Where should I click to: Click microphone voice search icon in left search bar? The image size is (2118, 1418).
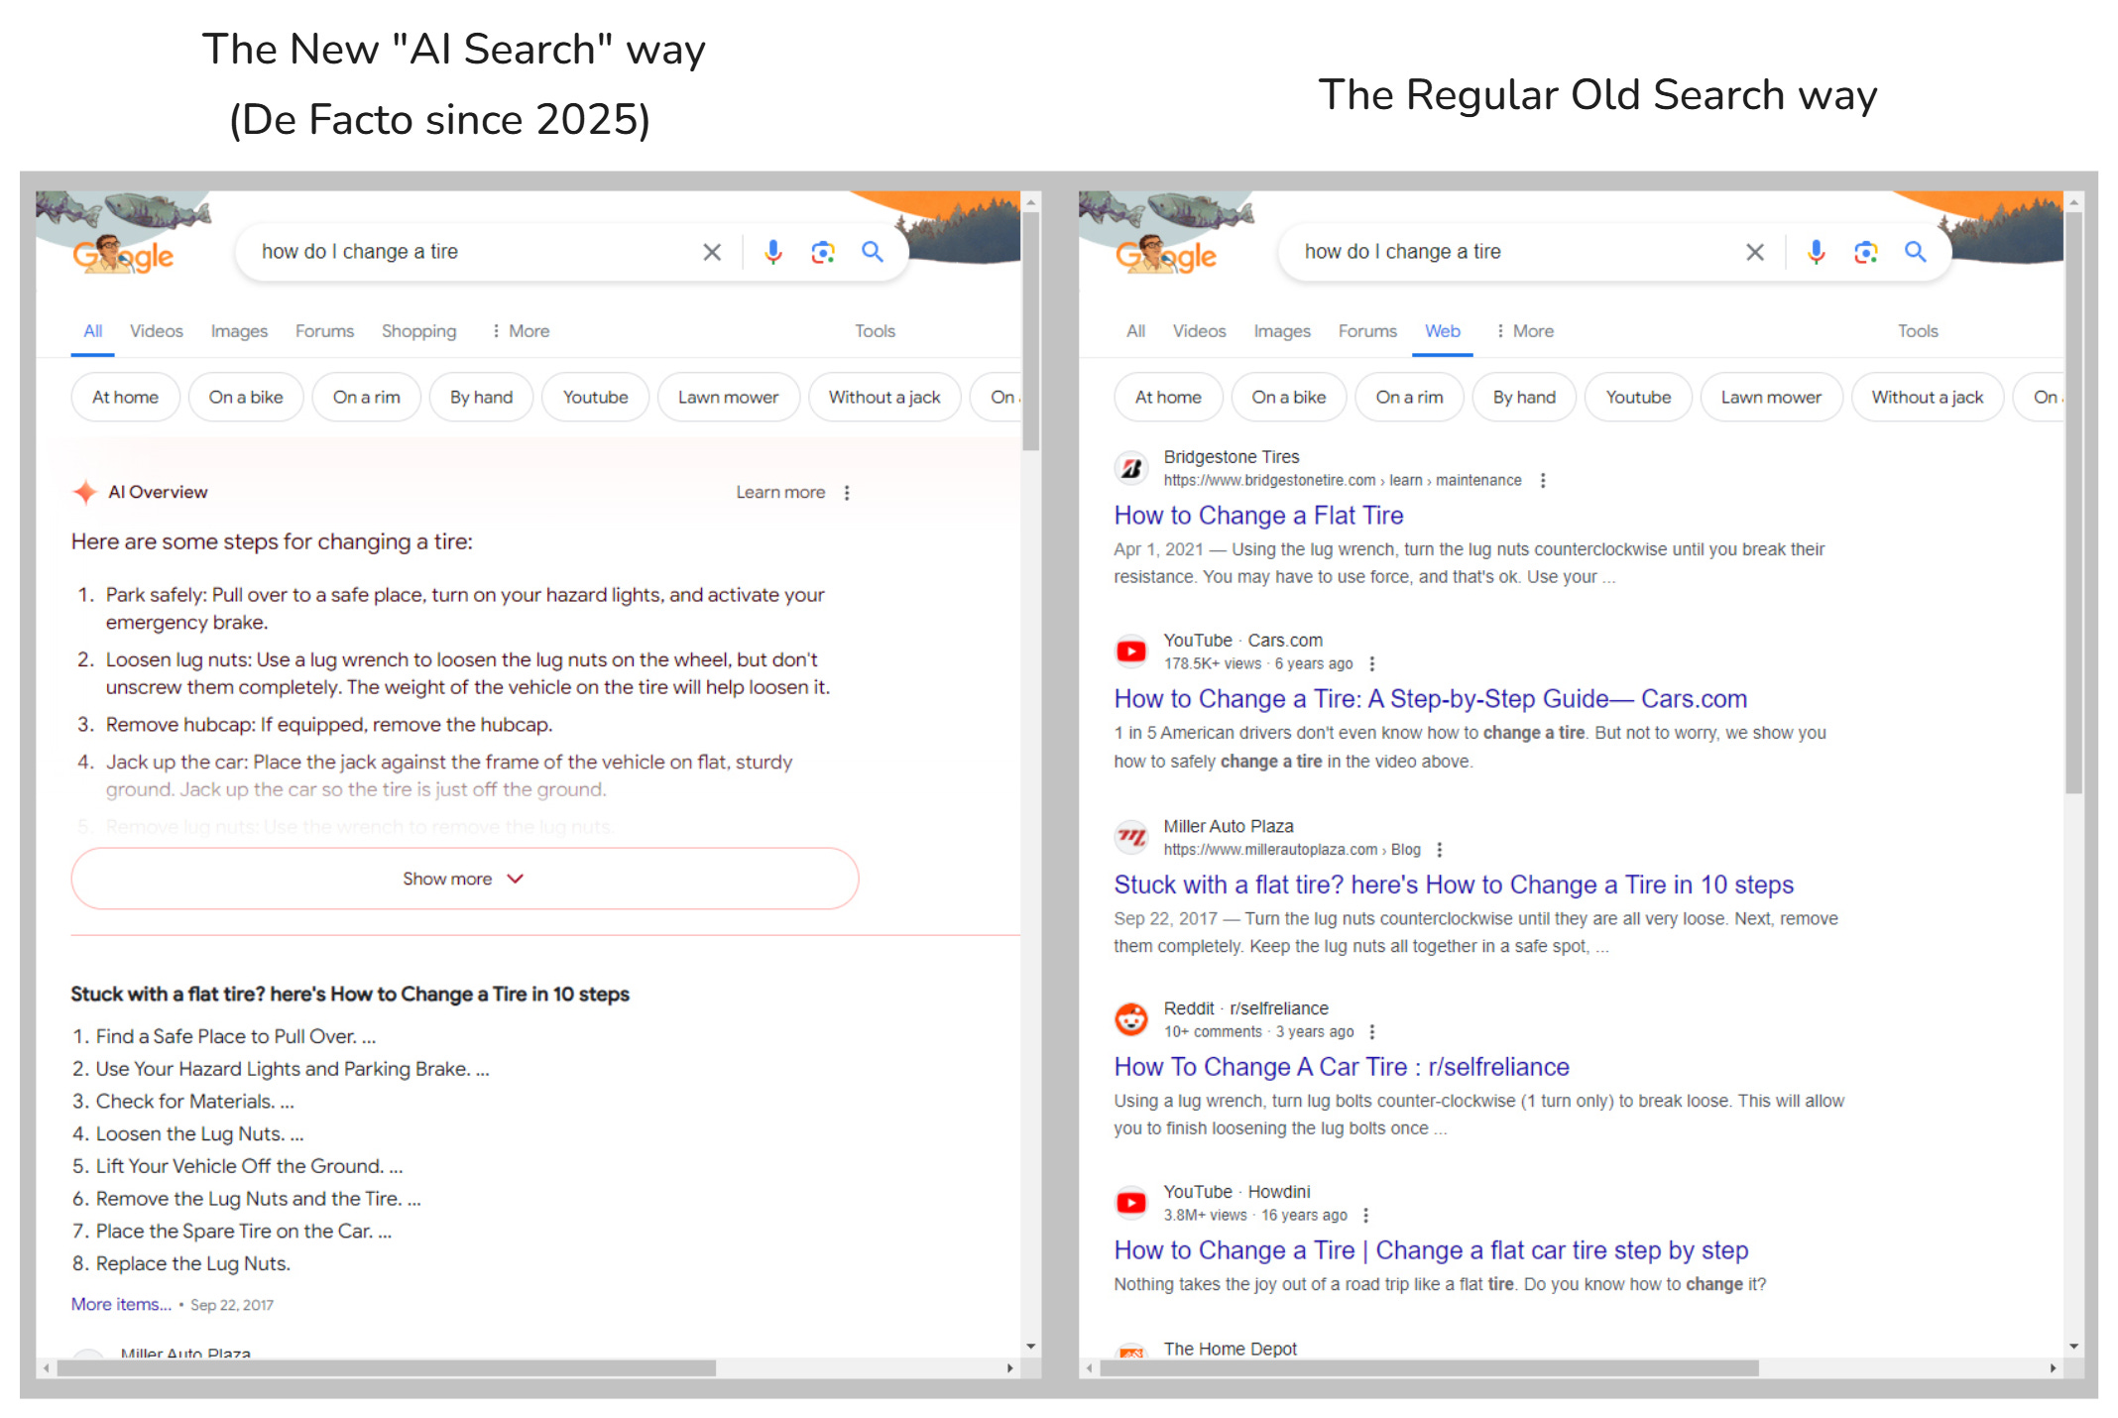(x=772, y=252)
